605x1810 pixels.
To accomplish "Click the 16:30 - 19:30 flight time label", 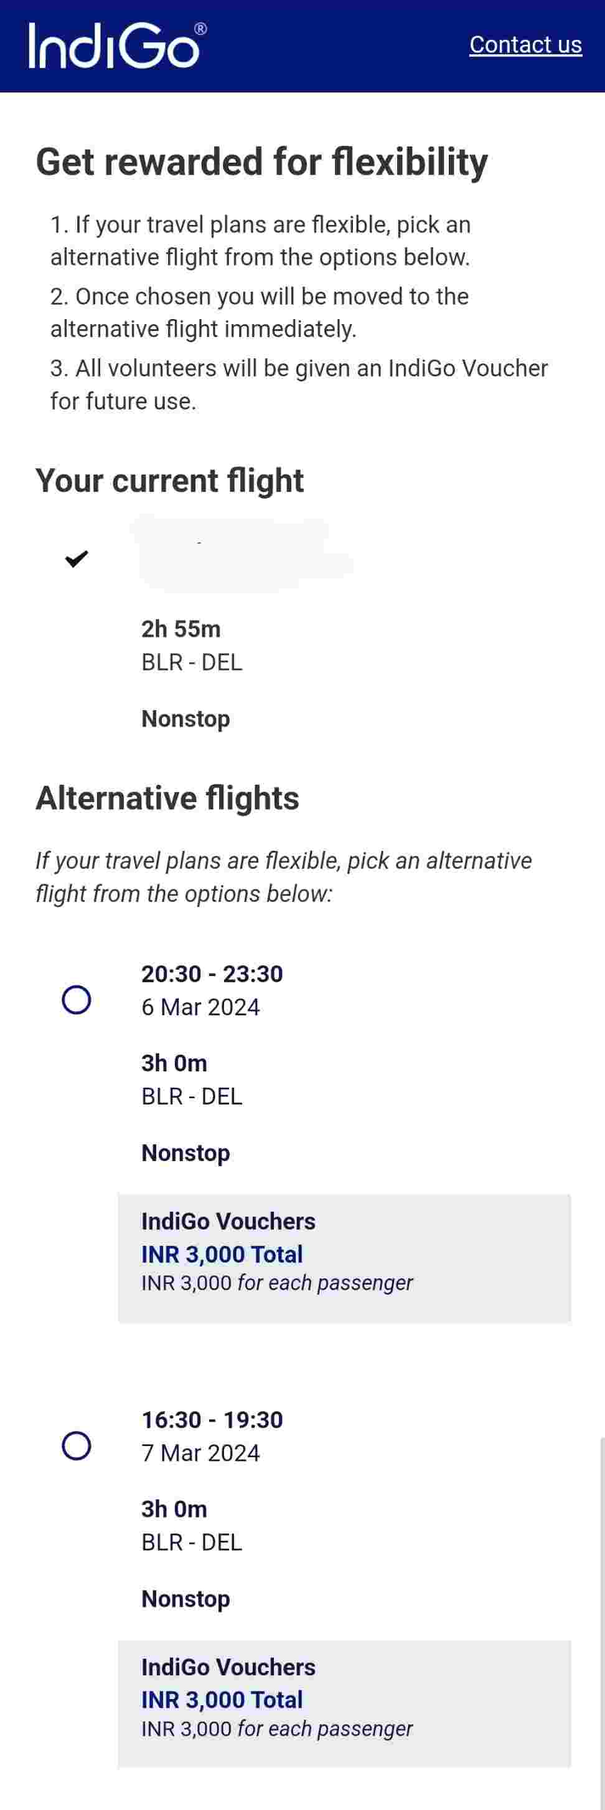I will click(x=212, y=1420).
